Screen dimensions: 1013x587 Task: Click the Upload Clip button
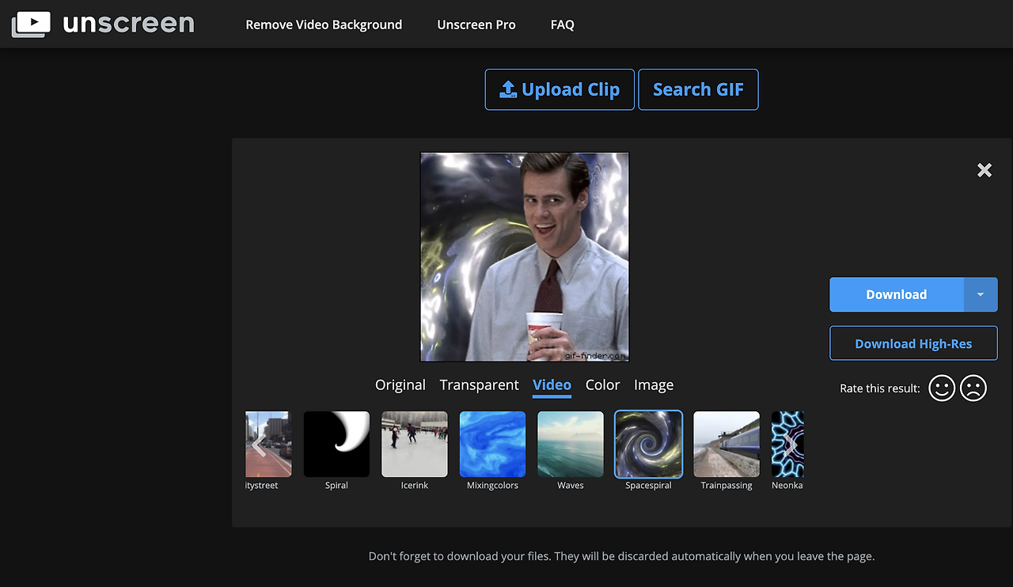coord(560,89)
